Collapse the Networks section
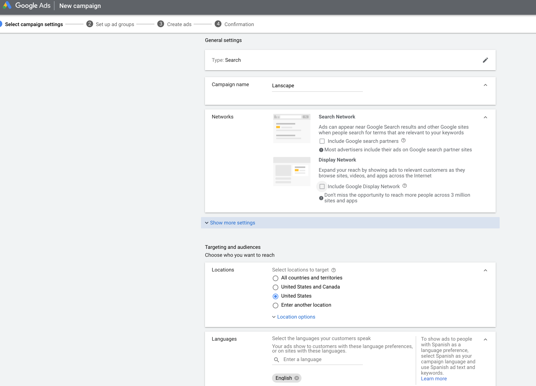The width and height of the screenshot is (536, 386). (485, 117)
